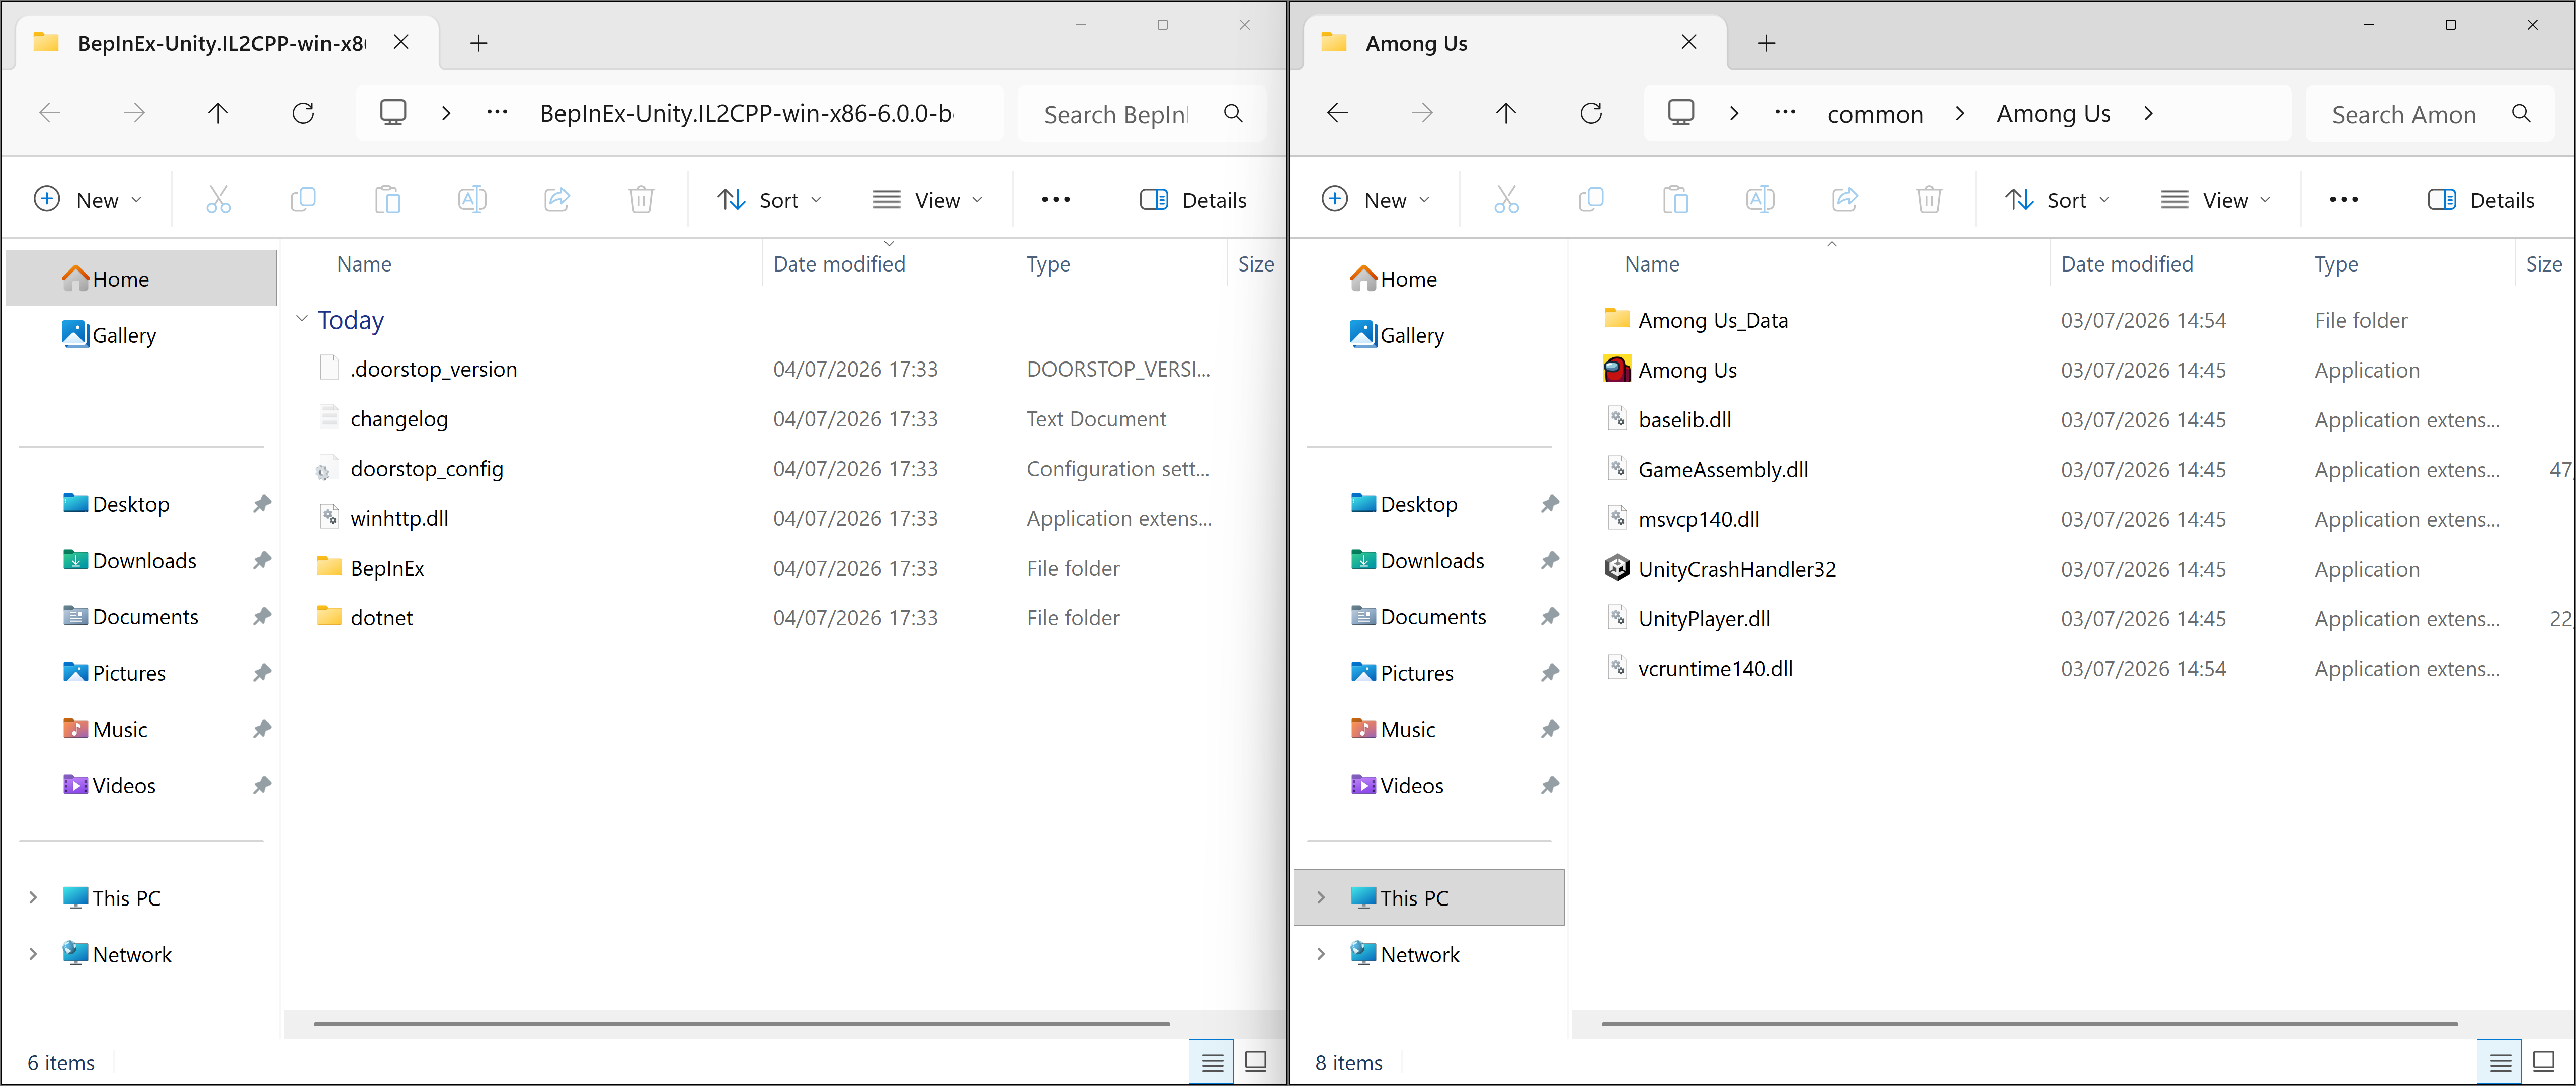
Task: Expand This PC in BepInEx window sidebar
Action: tap(33, 897)
